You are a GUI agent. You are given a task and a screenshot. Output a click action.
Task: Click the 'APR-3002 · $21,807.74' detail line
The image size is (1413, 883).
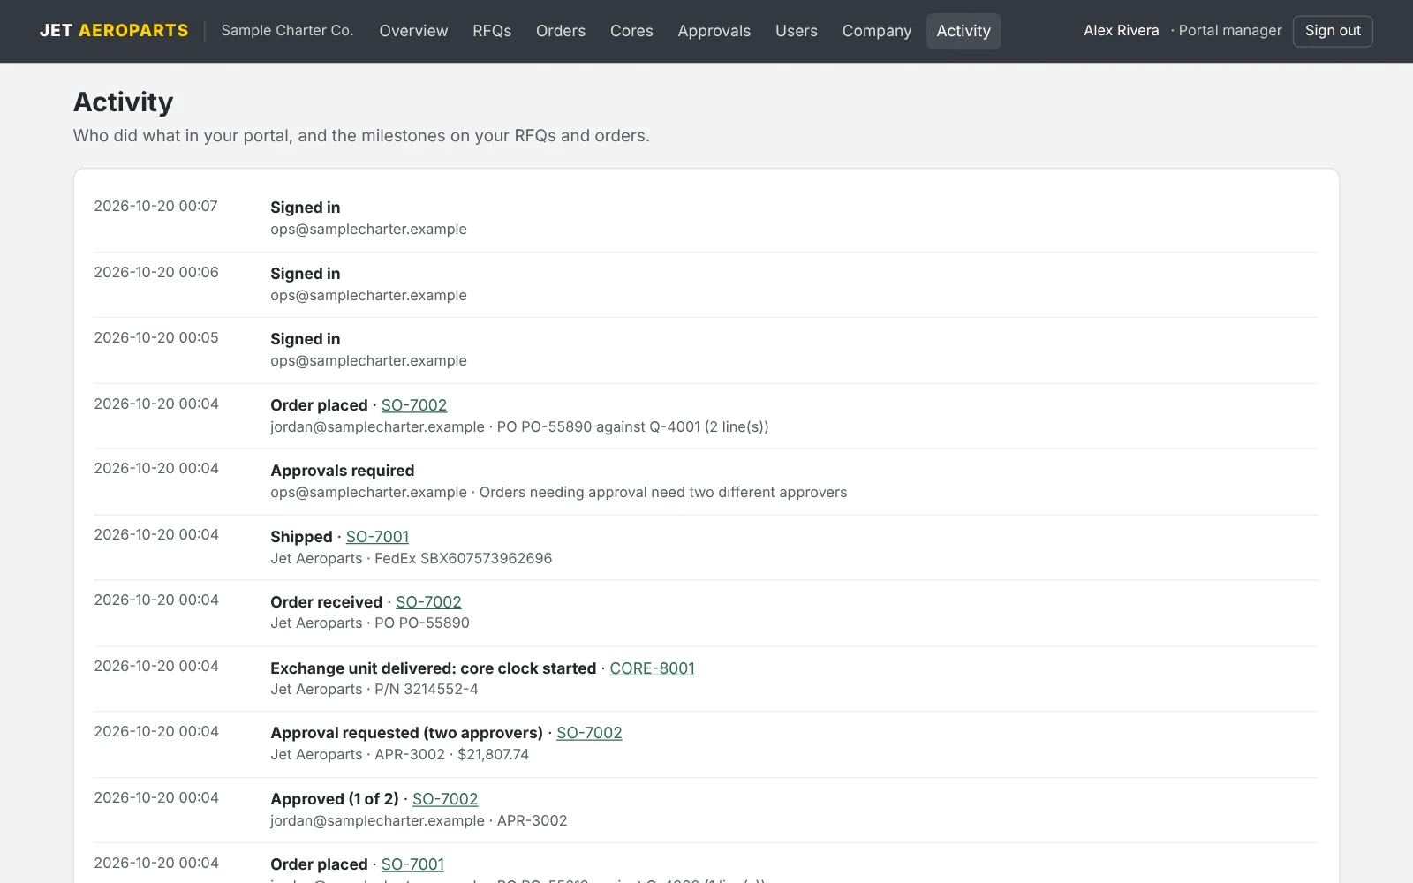point(452,755)
